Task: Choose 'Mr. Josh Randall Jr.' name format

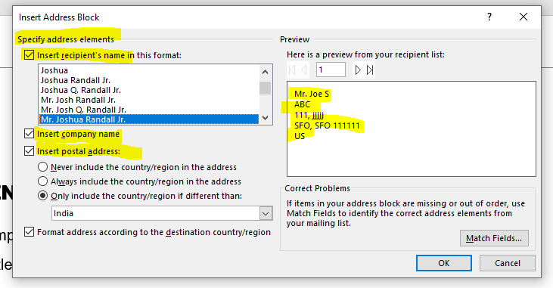Action: coord(78,100)
